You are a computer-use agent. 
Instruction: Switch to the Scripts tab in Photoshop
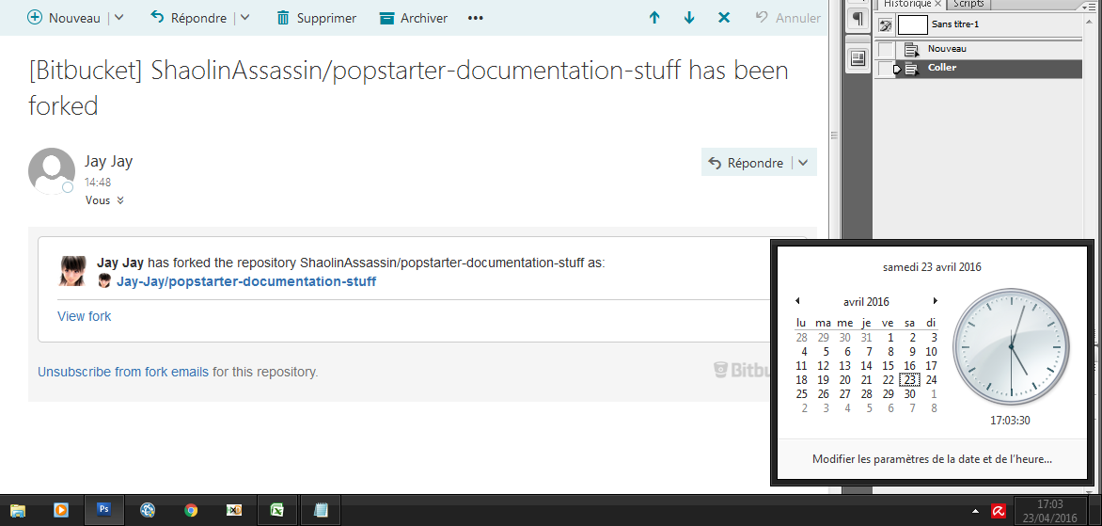pos(968,4)
